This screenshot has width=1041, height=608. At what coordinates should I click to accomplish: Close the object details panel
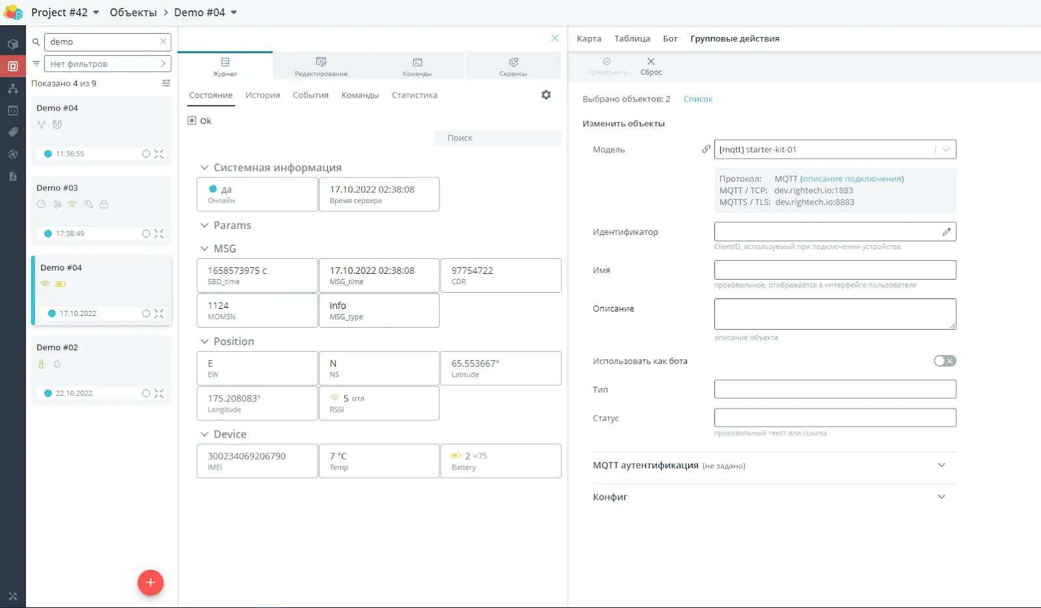554,38
